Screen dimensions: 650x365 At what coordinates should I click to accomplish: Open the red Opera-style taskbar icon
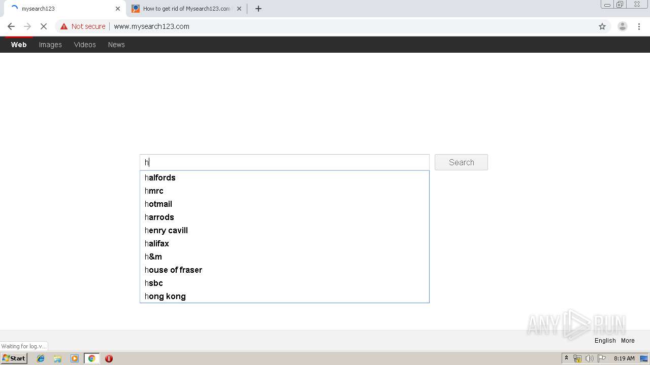(109, 358)
